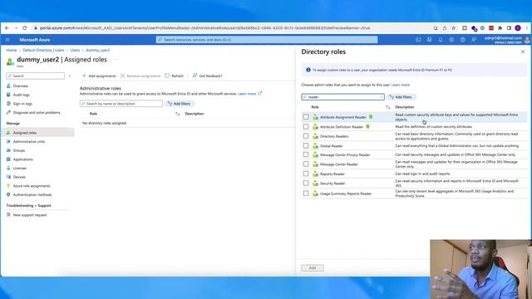The height and width of the screenshot is (299, 532).
Task: Open New support request
Action: [x=30, y=215]
